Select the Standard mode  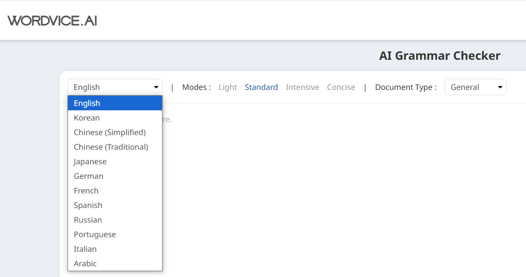[x=261, y=87]
